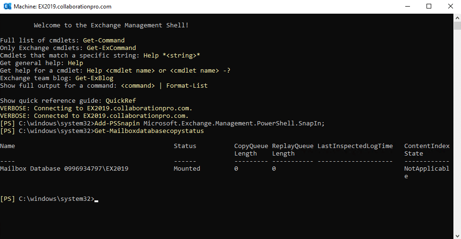Image resolution: width=461 pixels, height=239 pixels.
Task: Minimize the Exchange Management Shell window
Action: coord(408,7)
